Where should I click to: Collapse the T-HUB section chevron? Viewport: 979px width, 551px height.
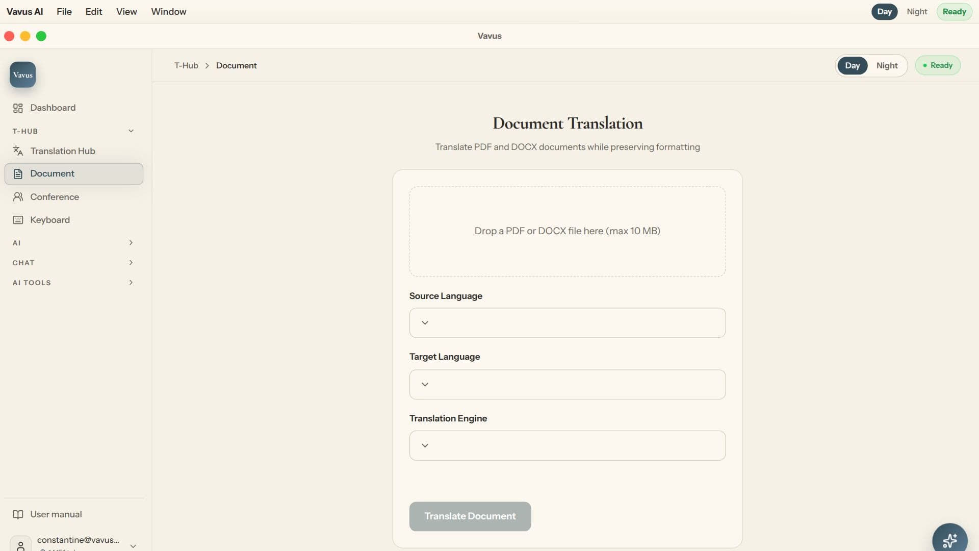[131, 131]
